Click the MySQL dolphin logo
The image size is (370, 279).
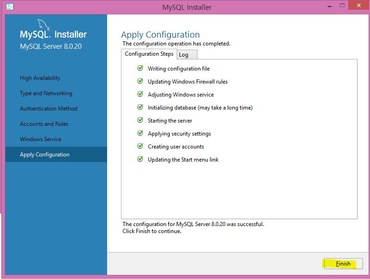tap(44, 24)
